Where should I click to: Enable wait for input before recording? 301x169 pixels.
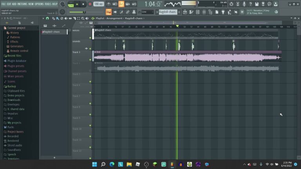(115, 4)
